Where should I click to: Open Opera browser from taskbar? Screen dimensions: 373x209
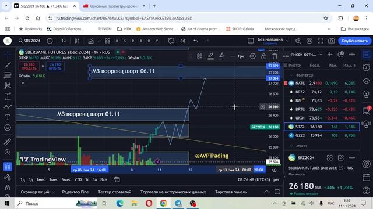(149, 203)
